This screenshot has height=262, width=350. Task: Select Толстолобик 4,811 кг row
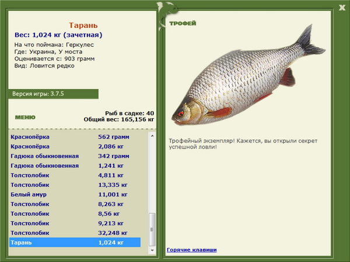(x=75, y=175)
